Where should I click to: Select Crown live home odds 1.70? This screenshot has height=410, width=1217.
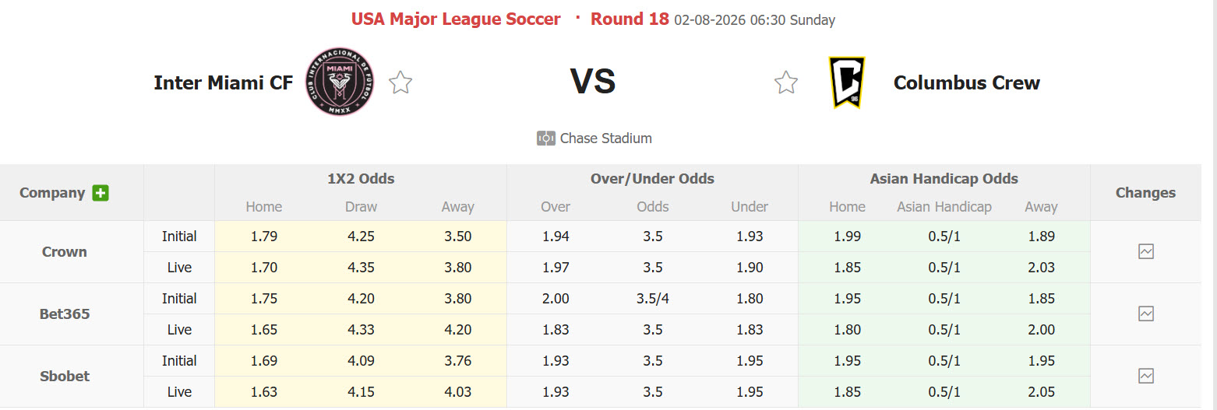pyautogui.click(x=264, y=268)
